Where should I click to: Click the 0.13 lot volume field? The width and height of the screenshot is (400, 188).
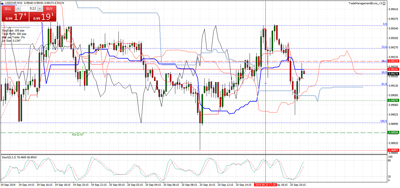coord(29,8)
